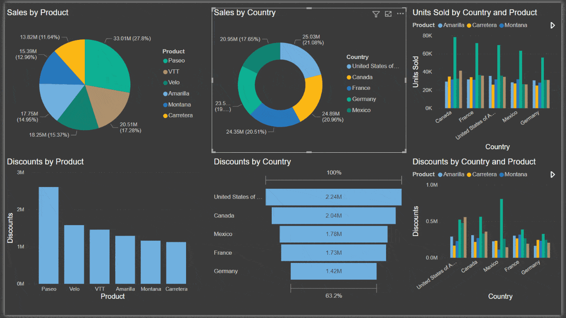This screenshot has height=318, width=566.
Task: Open more options ellipsis on Sales by Country
Action: point(400,13)
